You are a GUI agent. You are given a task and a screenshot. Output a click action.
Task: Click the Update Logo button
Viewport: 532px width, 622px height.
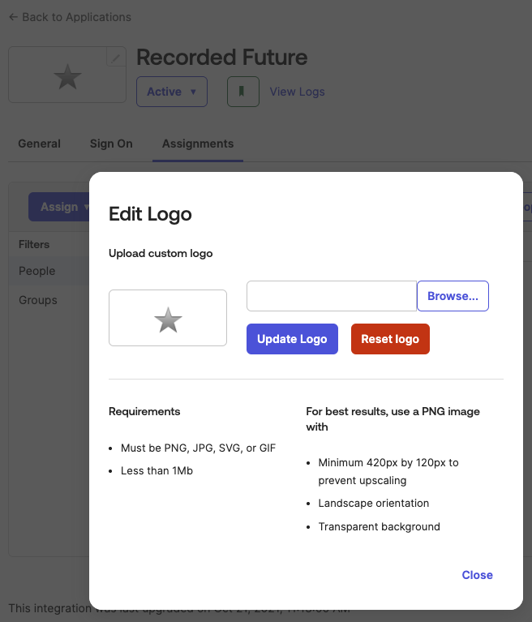click(292, 339)
